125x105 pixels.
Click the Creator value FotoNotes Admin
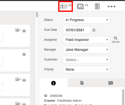(69, 101)
